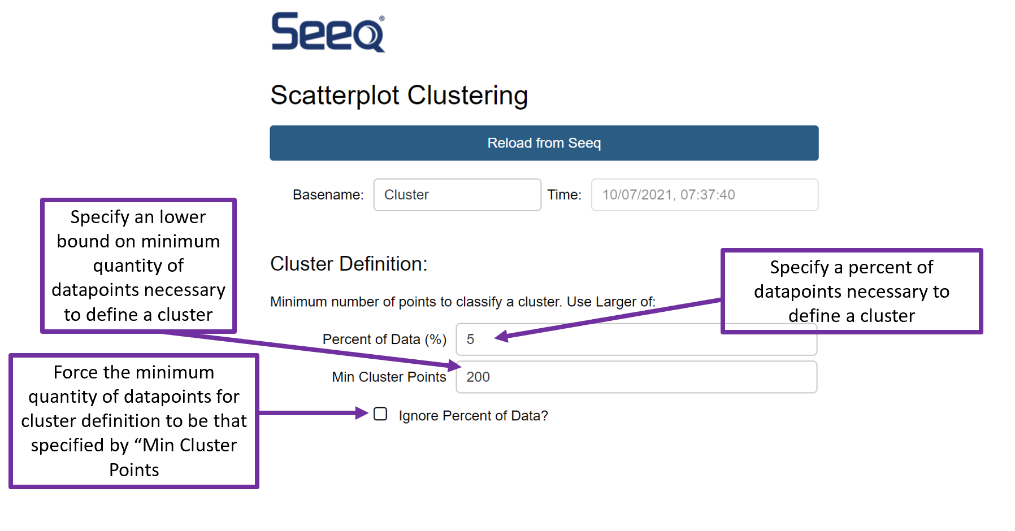Click the Basename label

coord(328,195)
